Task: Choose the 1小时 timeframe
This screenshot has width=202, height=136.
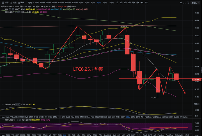Action: [81, 3]
